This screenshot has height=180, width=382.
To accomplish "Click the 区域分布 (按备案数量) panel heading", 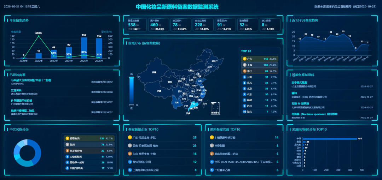I will pyautogui.click(x=144, y=43).
